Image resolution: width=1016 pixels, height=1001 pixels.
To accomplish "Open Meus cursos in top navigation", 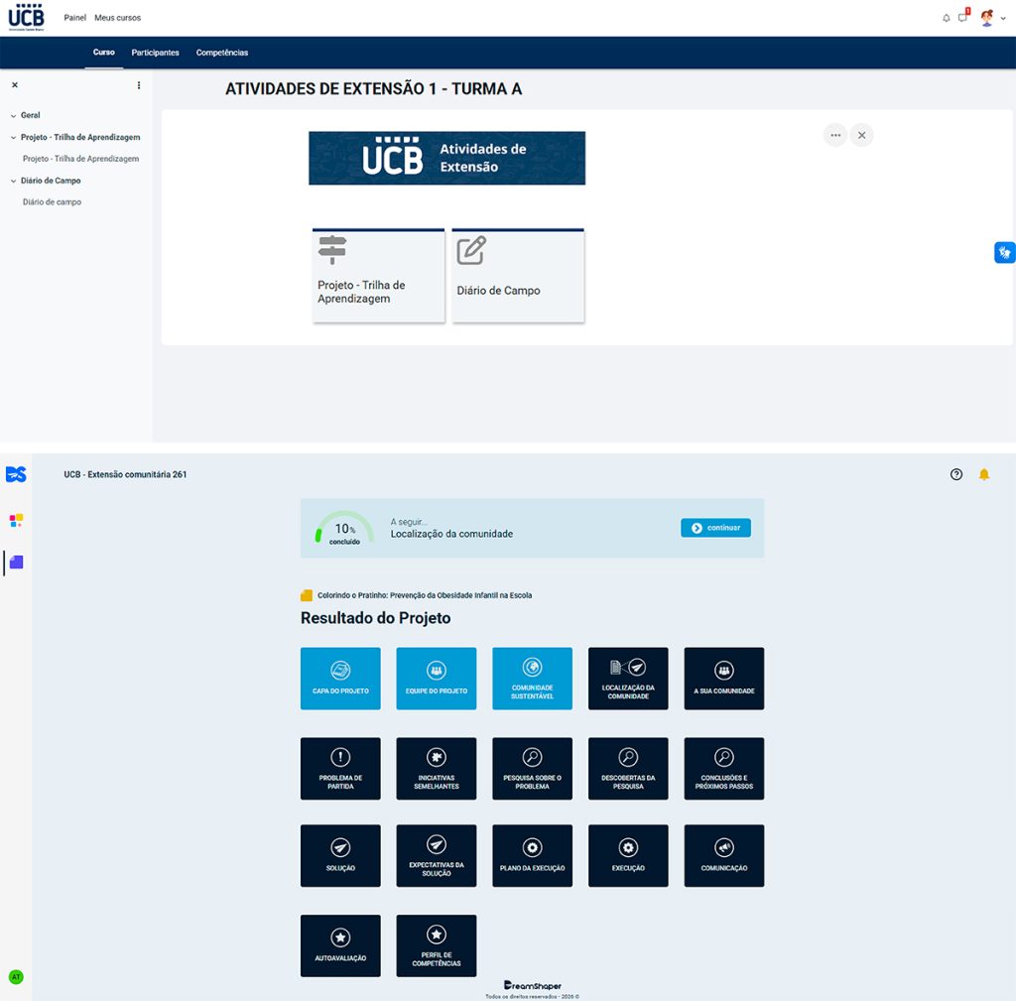I will coord(117,18).
